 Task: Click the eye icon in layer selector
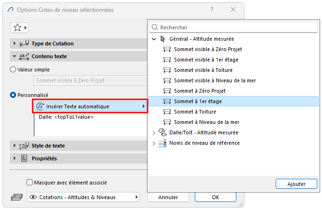33,197
